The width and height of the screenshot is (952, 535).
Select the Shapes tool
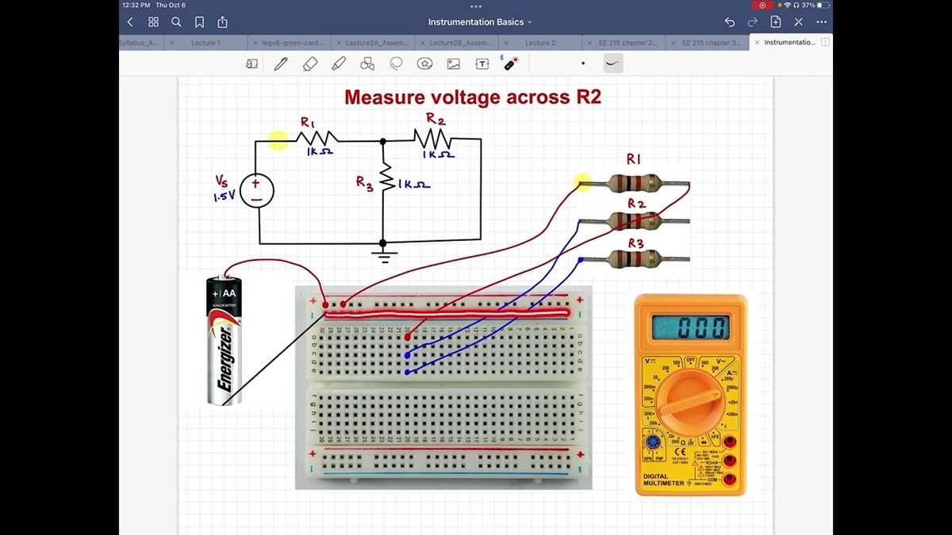click(x=367, y=63)
